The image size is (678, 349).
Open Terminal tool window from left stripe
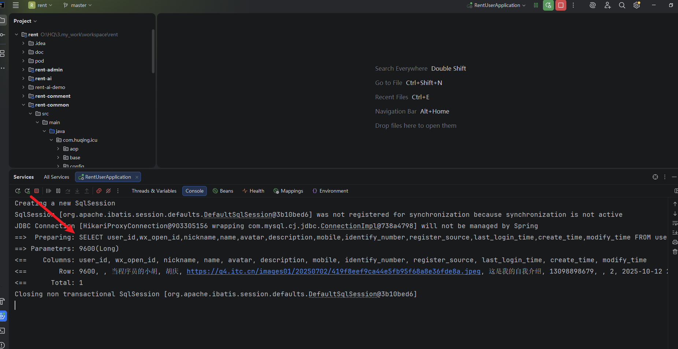click(3, 331)
